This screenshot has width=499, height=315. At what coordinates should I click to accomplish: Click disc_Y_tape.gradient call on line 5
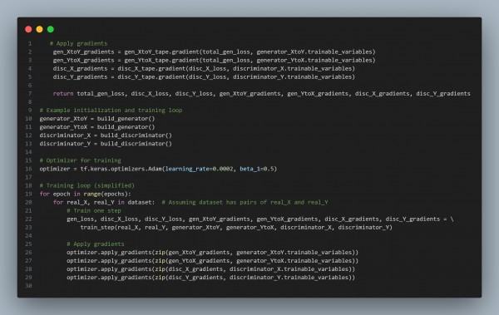151,77
